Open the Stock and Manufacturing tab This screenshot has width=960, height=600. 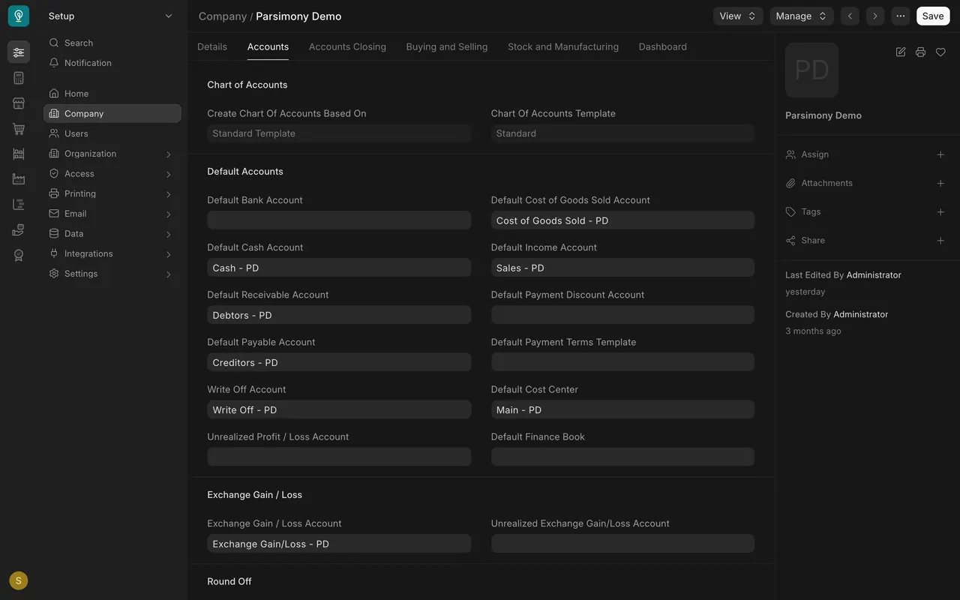(563, 46)
